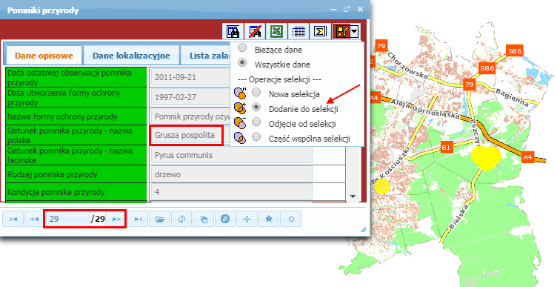Click the record number field showing 29
The width and height of the screenshot is (557, 287).
point(68,219)
